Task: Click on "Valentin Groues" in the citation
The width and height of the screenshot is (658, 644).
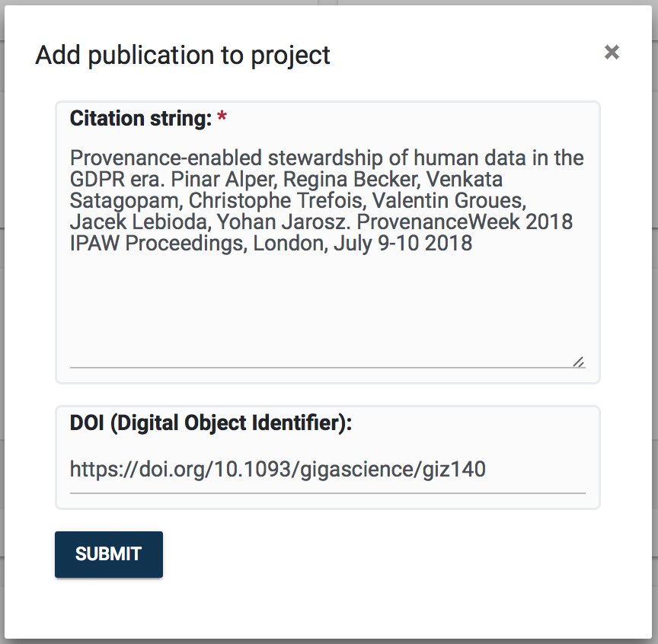Action: click(x=471, y=201)
